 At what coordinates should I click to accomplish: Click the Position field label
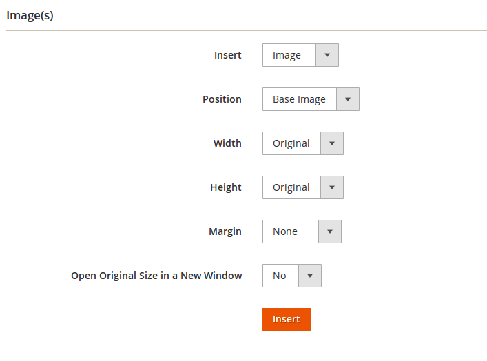click(222, 99)
